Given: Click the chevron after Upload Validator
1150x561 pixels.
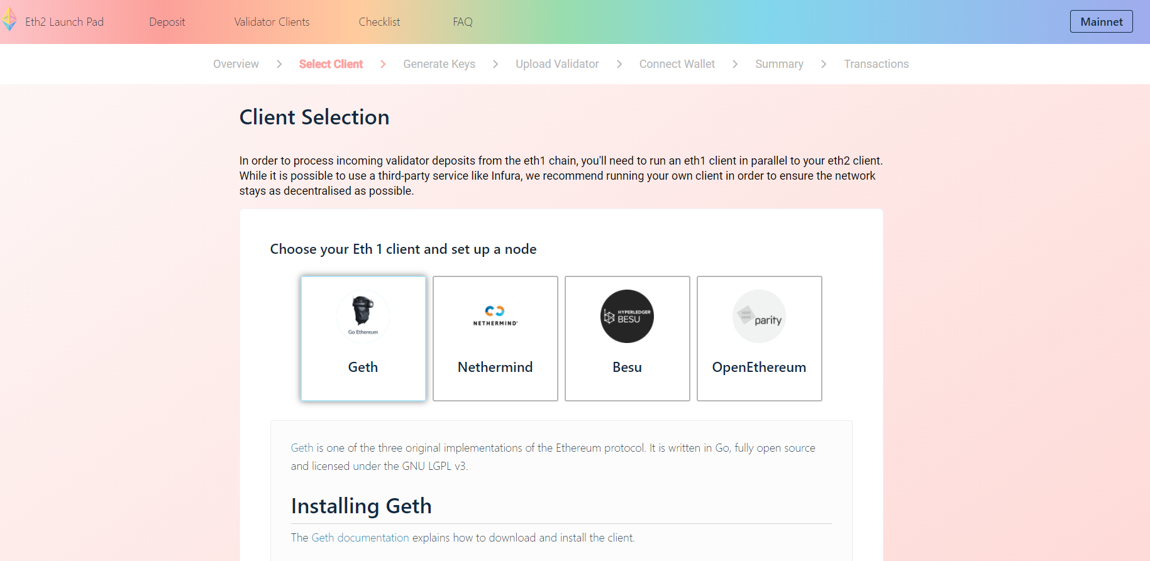Looking at the screenshot, I should (x=619, y=64).
